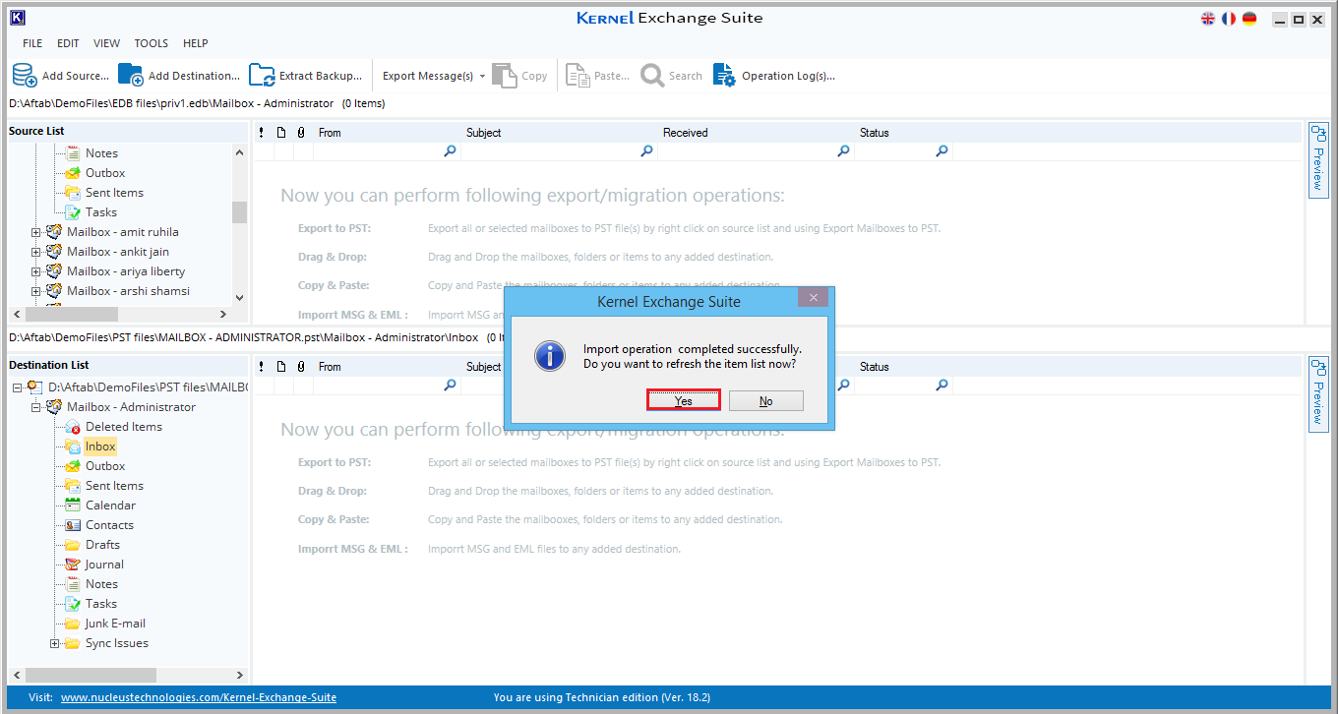This screenshot has width=1338, height=714.
Task: Click the Calendar folder icon in Destination List
Action: pyautogui.click(x=73, y=505)
